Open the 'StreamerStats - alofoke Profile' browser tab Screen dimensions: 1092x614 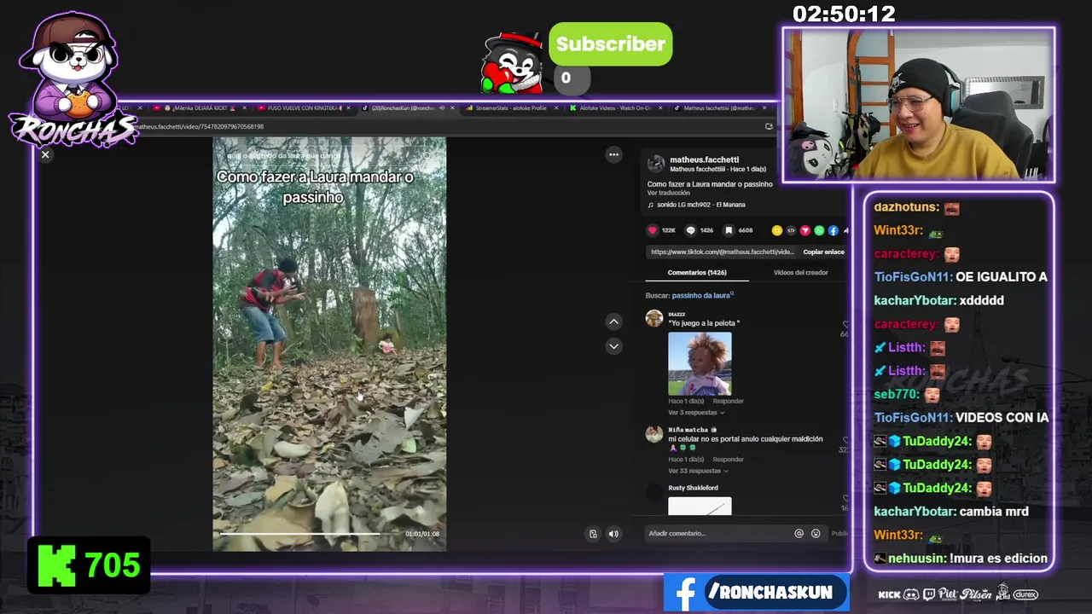click(510, 108)
